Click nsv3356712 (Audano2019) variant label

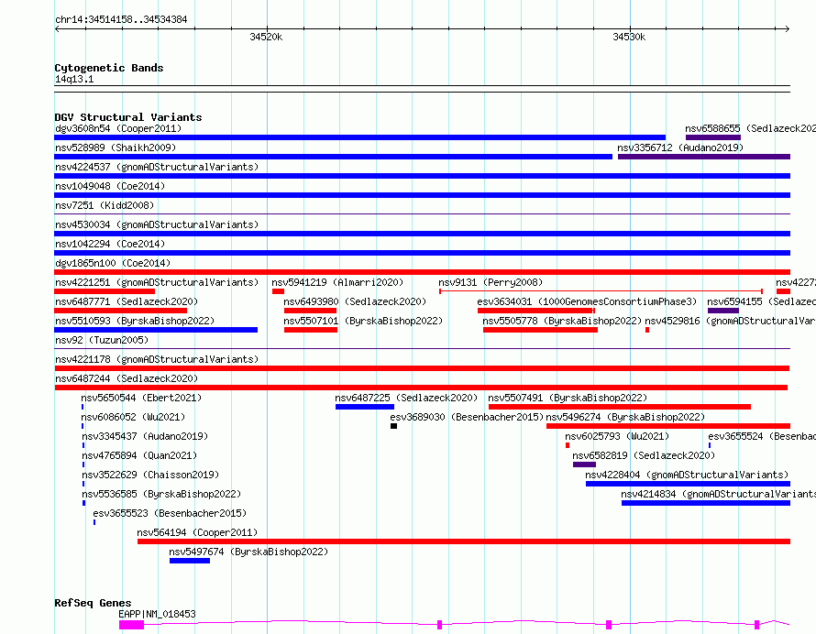coord(680,148)
